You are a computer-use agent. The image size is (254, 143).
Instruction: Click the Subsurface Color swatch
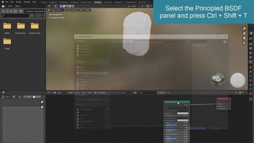183,120
